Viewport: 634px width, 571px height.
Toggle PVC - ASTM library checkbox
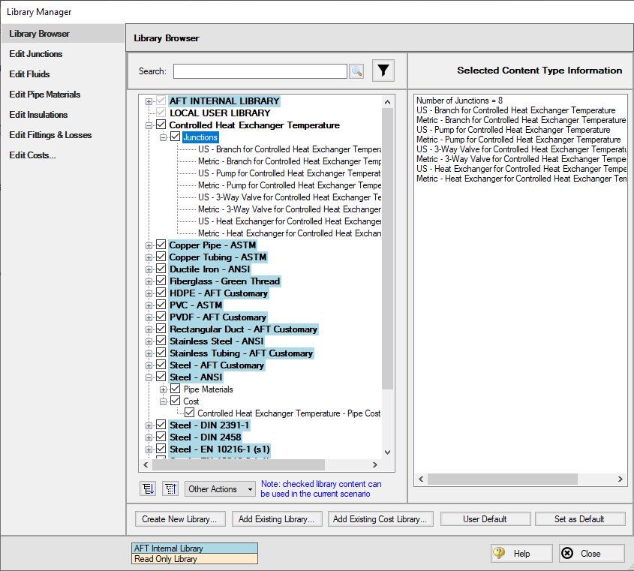pyautogui.click(x=161, y=305)
